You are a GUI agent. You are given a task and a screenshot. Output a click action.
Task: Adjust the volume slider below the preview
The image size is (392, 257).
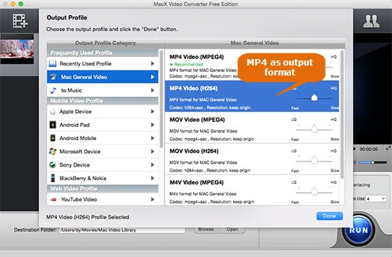tap(373, 162)
